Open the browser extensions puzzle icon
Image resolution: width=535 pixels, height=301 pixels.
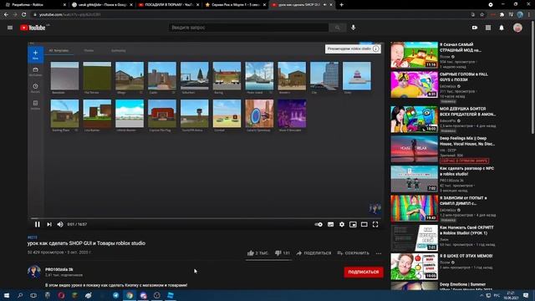(x=502, y=15)
